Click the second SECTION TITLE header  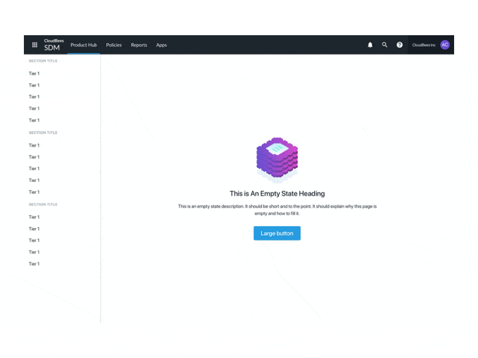click(42, 132)
